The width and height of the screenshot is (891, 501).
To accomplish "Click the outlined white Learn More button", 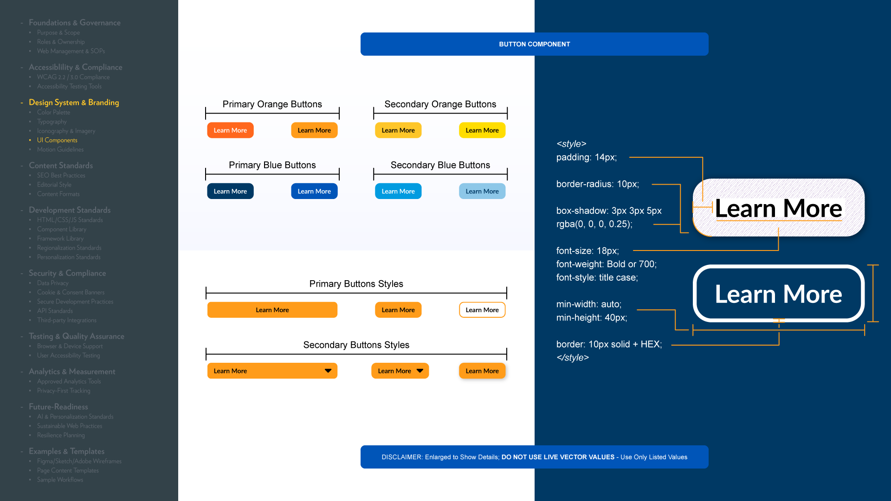I will click(482, 310).
